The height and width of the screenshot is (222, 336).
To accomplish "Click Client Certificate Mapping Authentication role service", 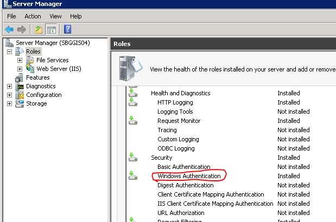I will [211, 194].
